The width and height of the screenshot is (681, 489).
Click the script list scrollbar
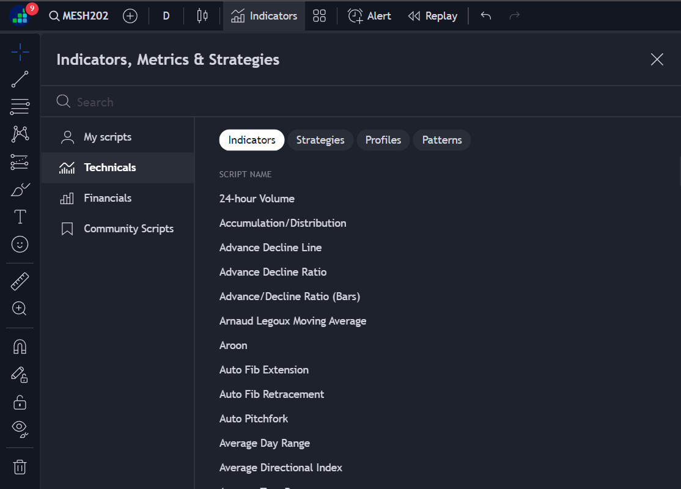680,172
